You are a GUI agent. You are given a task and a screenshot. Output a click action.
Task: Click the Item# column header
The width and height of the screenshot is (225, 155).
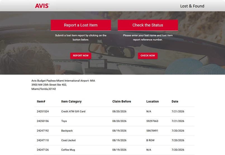coord(41,101)
